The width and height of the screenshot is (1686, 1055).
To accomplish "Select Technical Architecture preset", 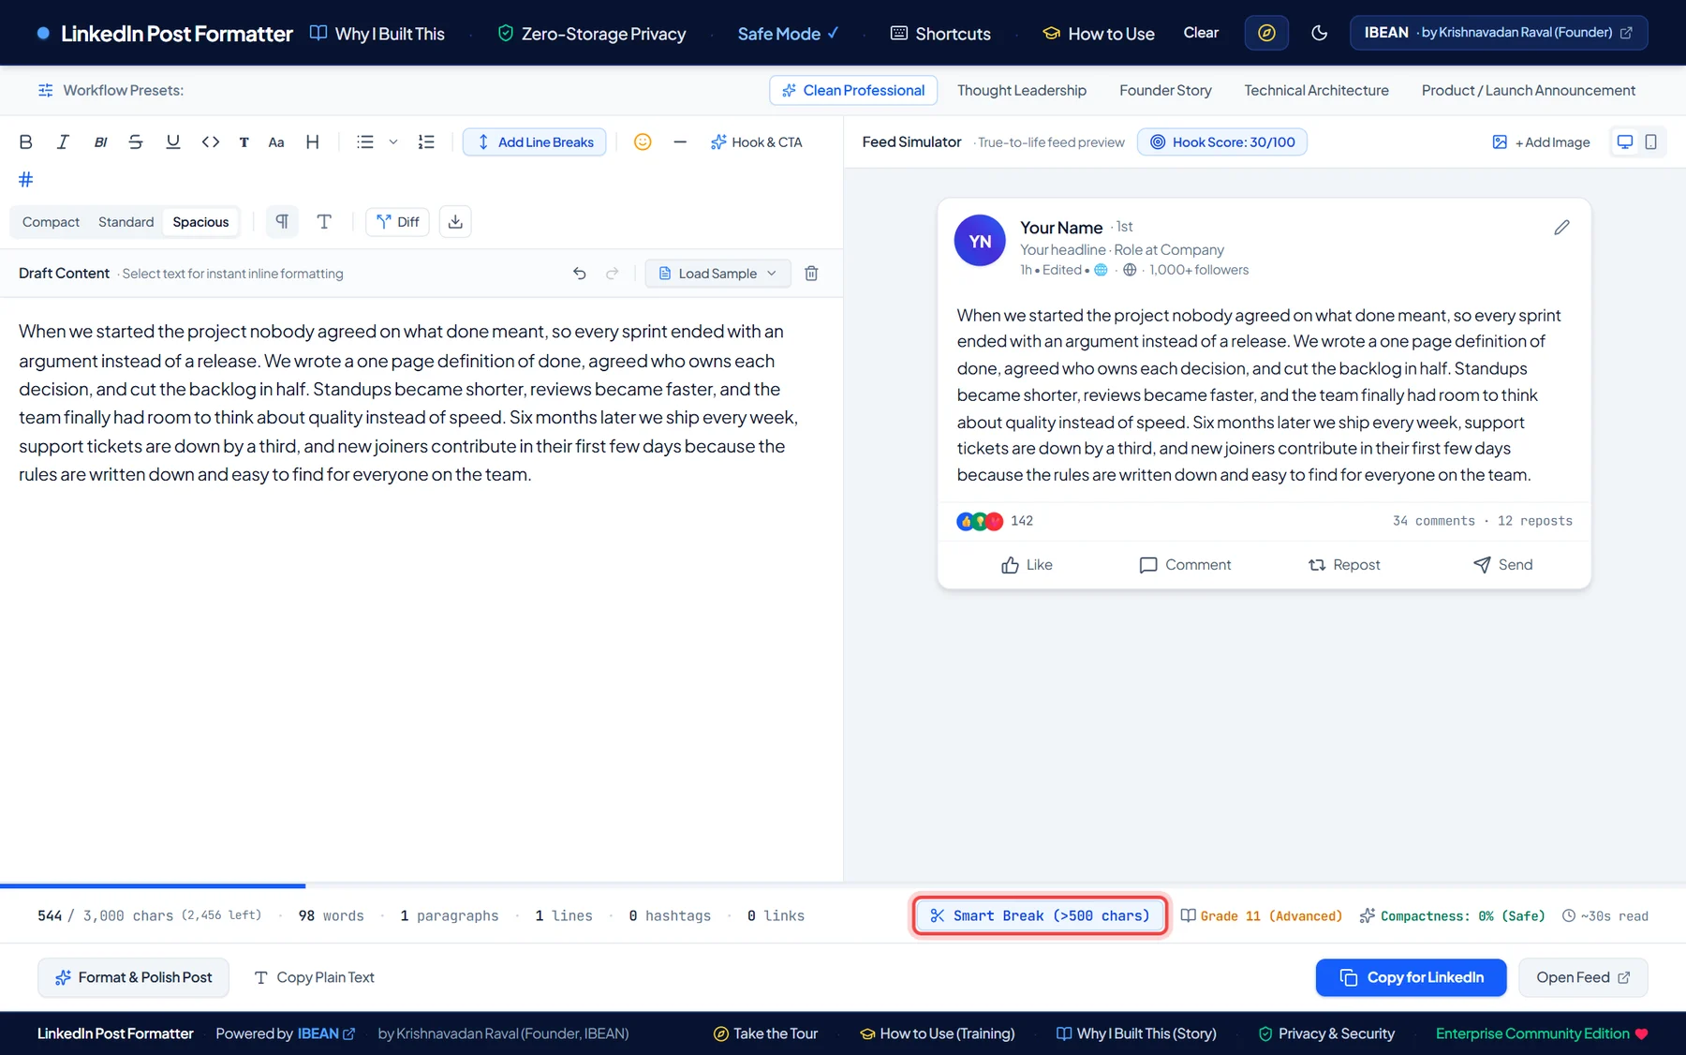I will [x=1316, y=91].
